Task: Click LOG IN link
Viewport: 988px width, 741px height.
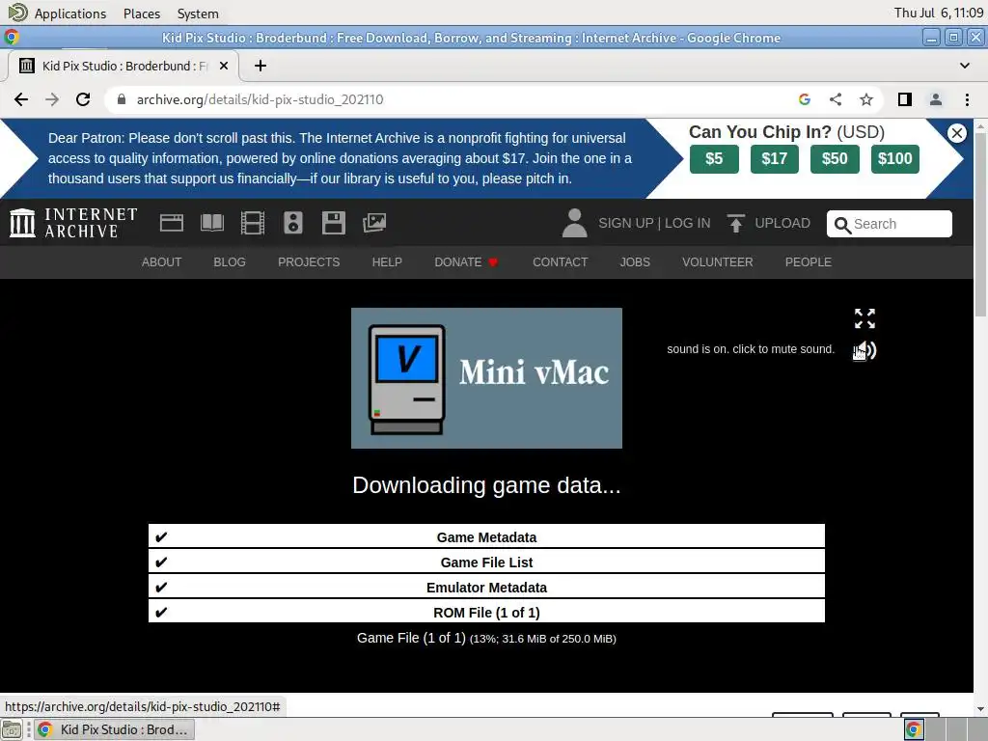Action: tap(687, 223)
